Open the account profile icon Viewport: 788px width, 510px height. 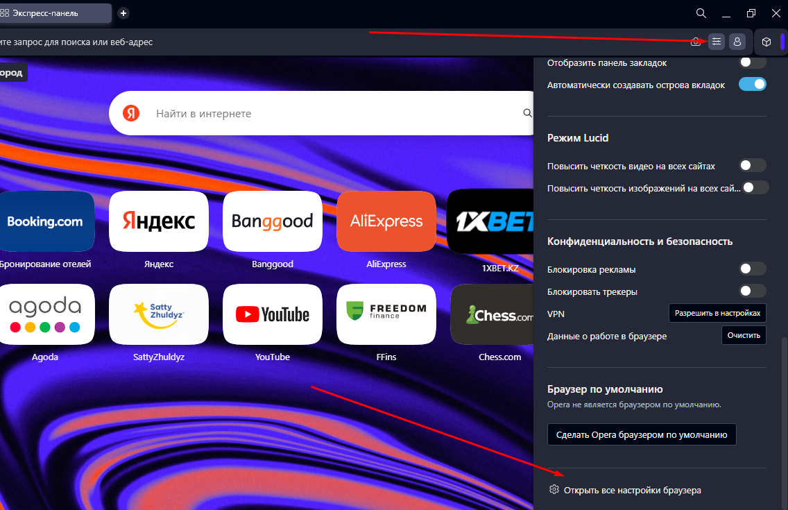(737, 42)
